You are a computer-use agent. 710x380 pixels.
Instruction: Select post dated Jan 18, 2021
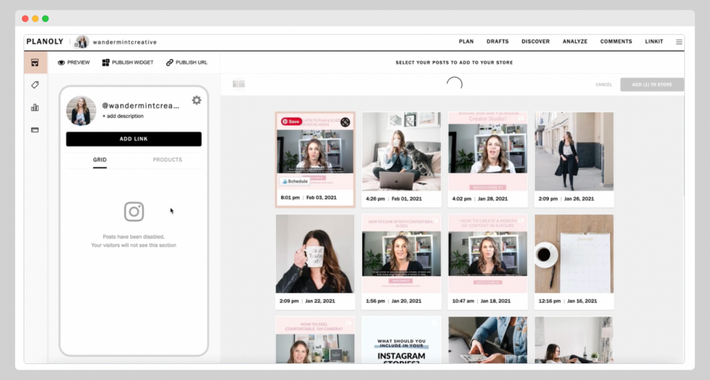click(487, 262)
